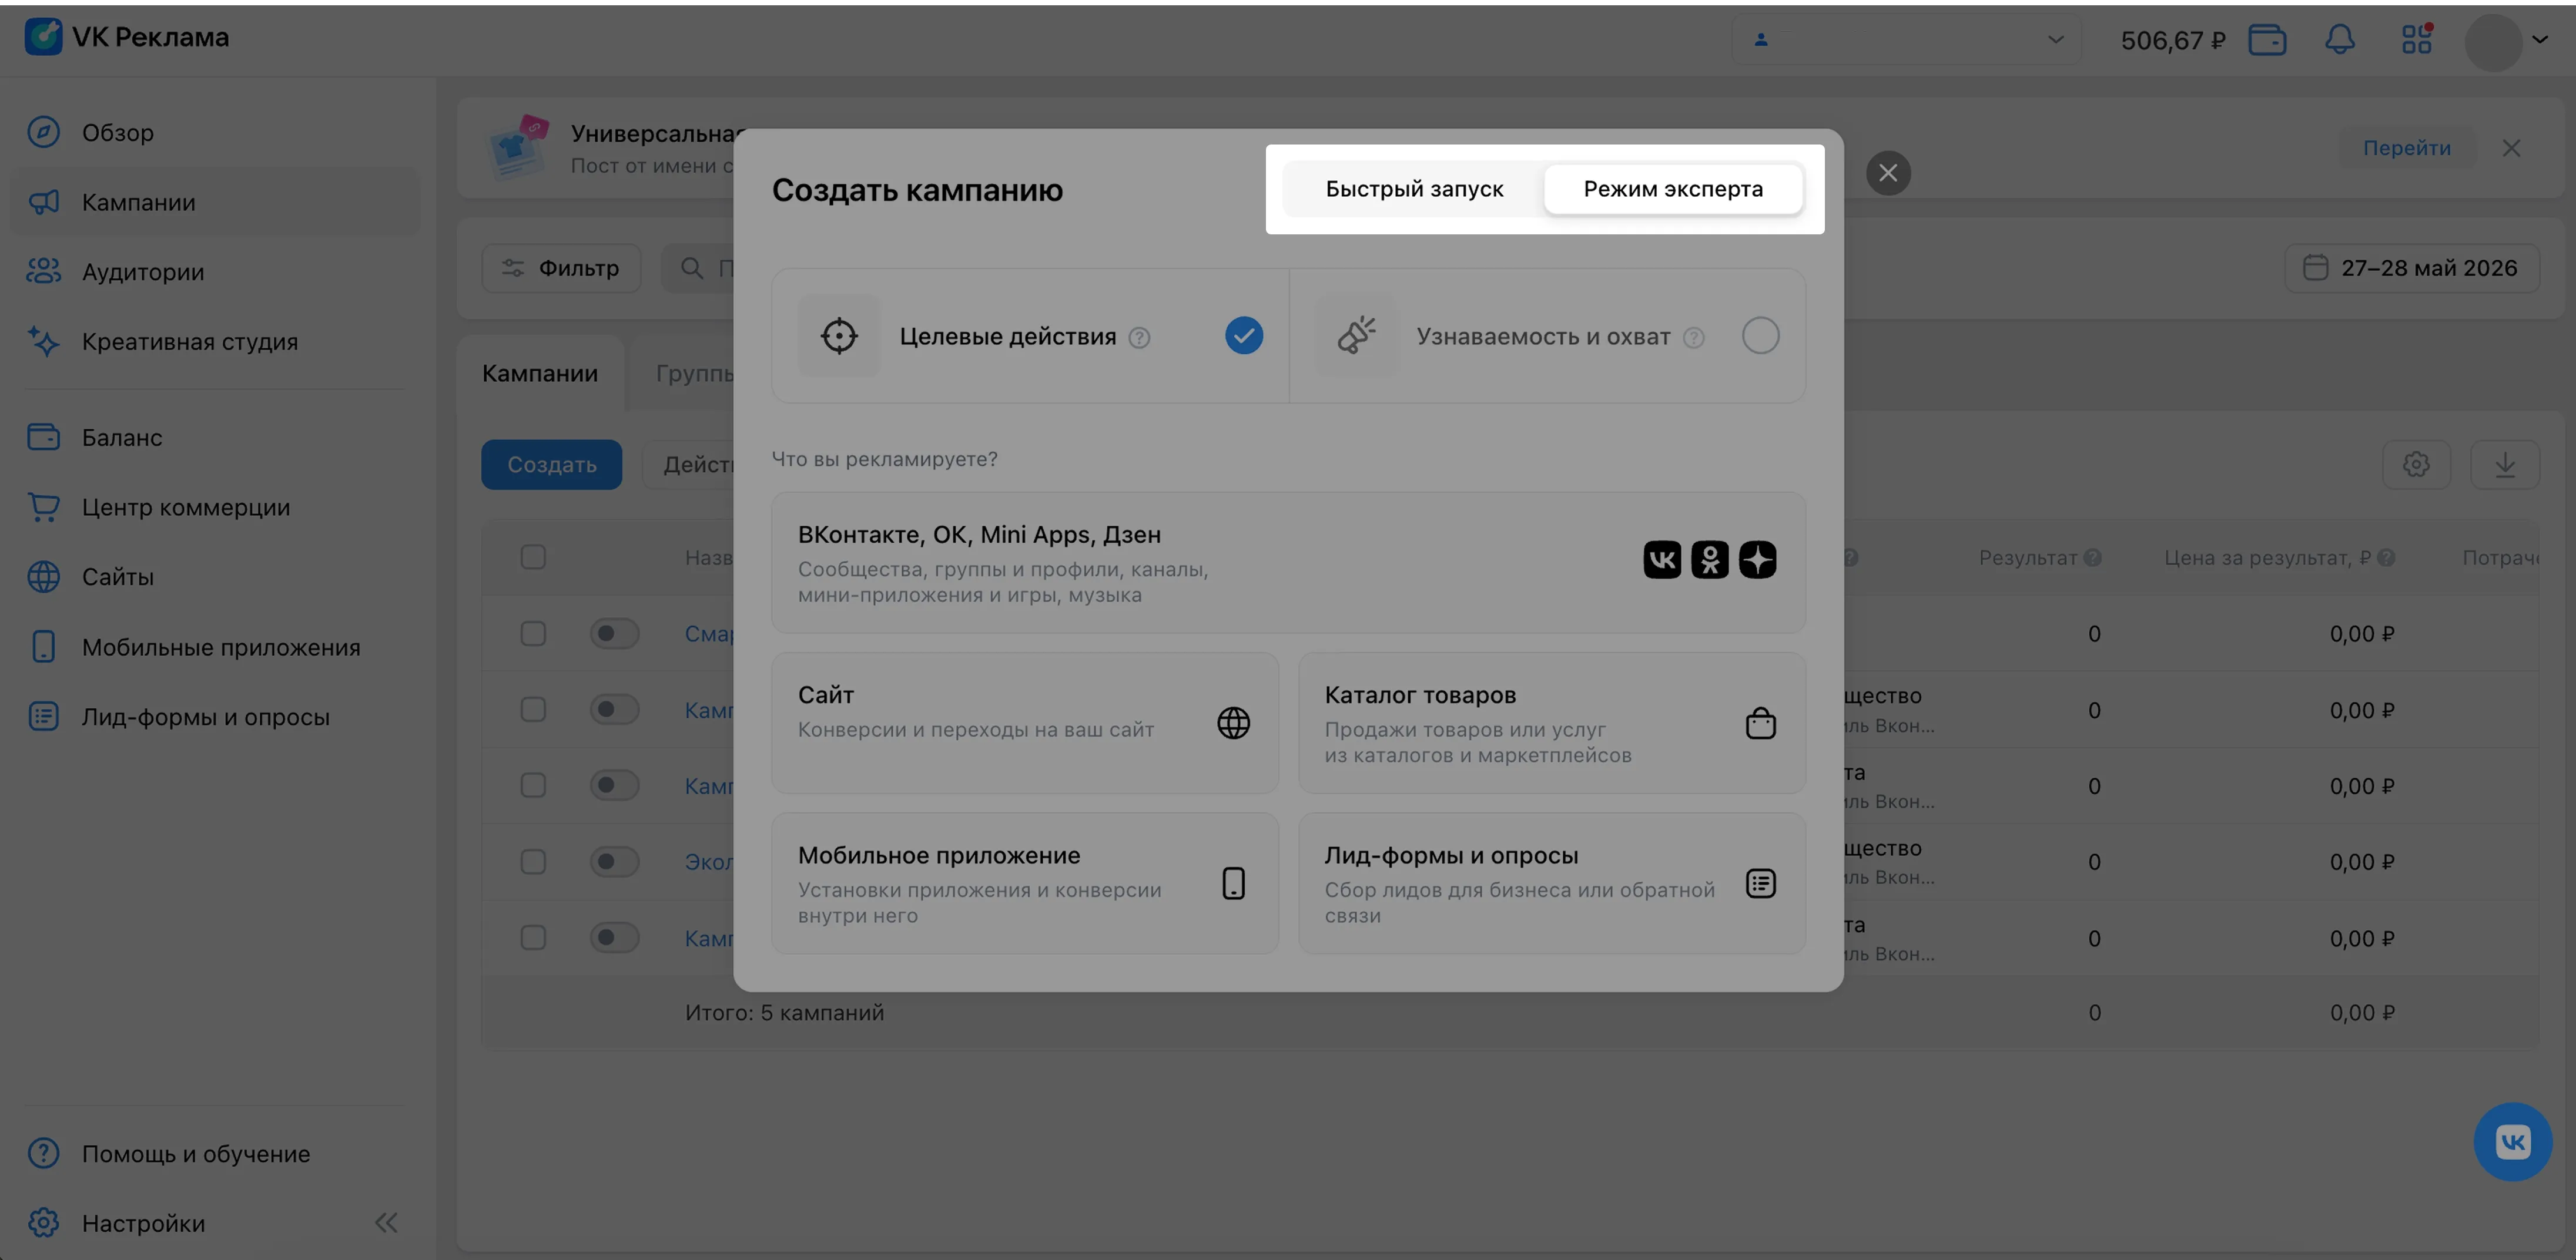2576x1260 pixels.
Task: Choose Лид-формы и опросы card in dialog
Action: pyautogui.click(x=1552, y=883)
